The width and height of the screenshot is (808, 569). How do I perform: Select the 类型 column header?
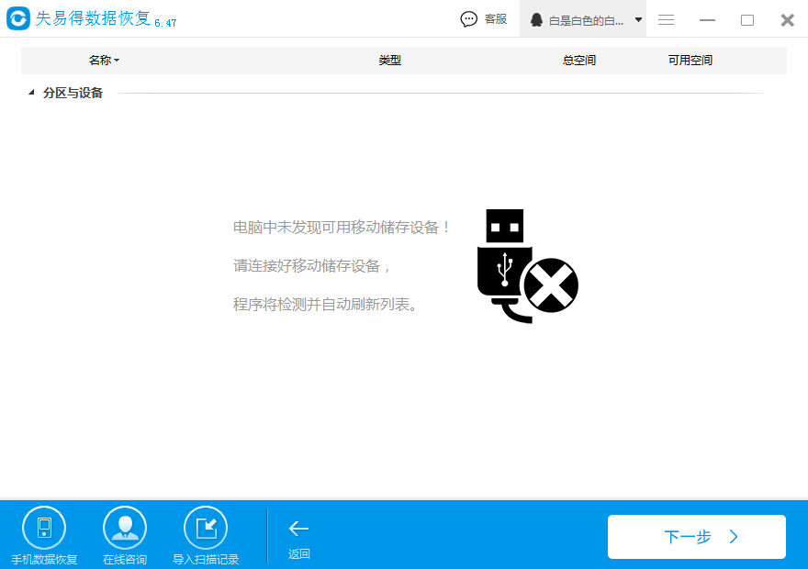click(x=388, y=60)
